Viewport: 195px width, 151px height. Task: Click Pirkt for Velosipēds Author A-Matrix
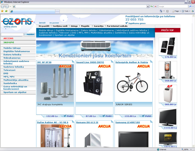tap(148, 116)
